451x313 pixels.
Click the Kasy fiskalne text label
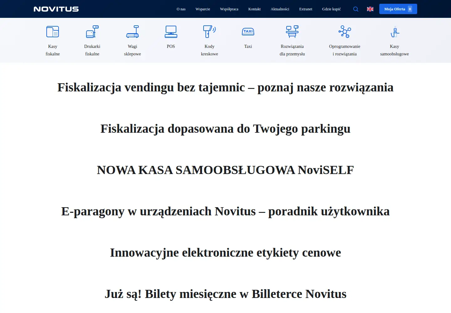[x=53, y=50]
